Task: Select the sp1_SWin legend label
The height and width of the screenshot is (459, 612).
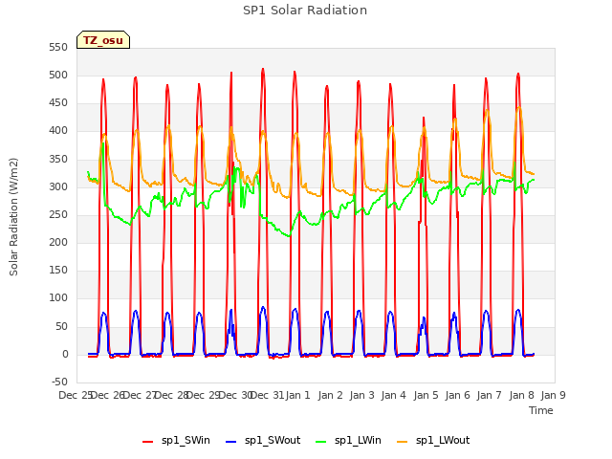Action: coord(186,440)
